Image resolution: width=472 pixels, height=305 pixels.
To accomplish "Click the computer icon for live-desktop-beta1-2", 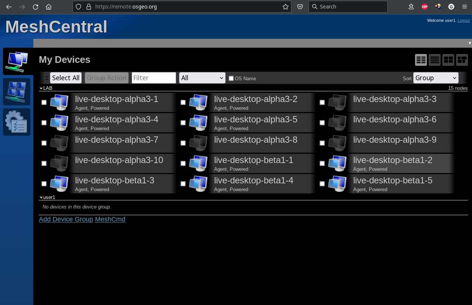I will [337, 163].
